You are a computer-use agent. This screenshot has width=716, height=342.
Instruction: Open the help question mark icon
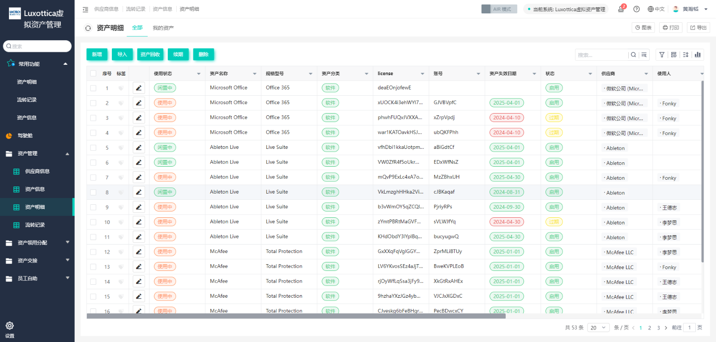click(x=636, y=9)
